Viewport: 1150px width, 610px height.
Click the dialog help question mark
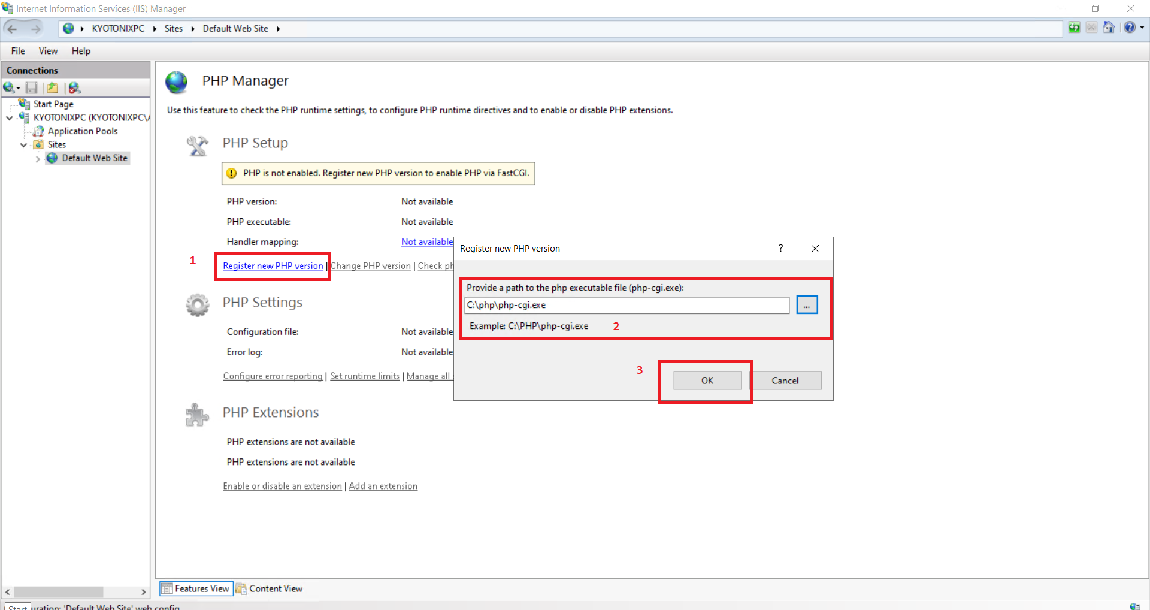pyautogui.click(x=780, y=248)
